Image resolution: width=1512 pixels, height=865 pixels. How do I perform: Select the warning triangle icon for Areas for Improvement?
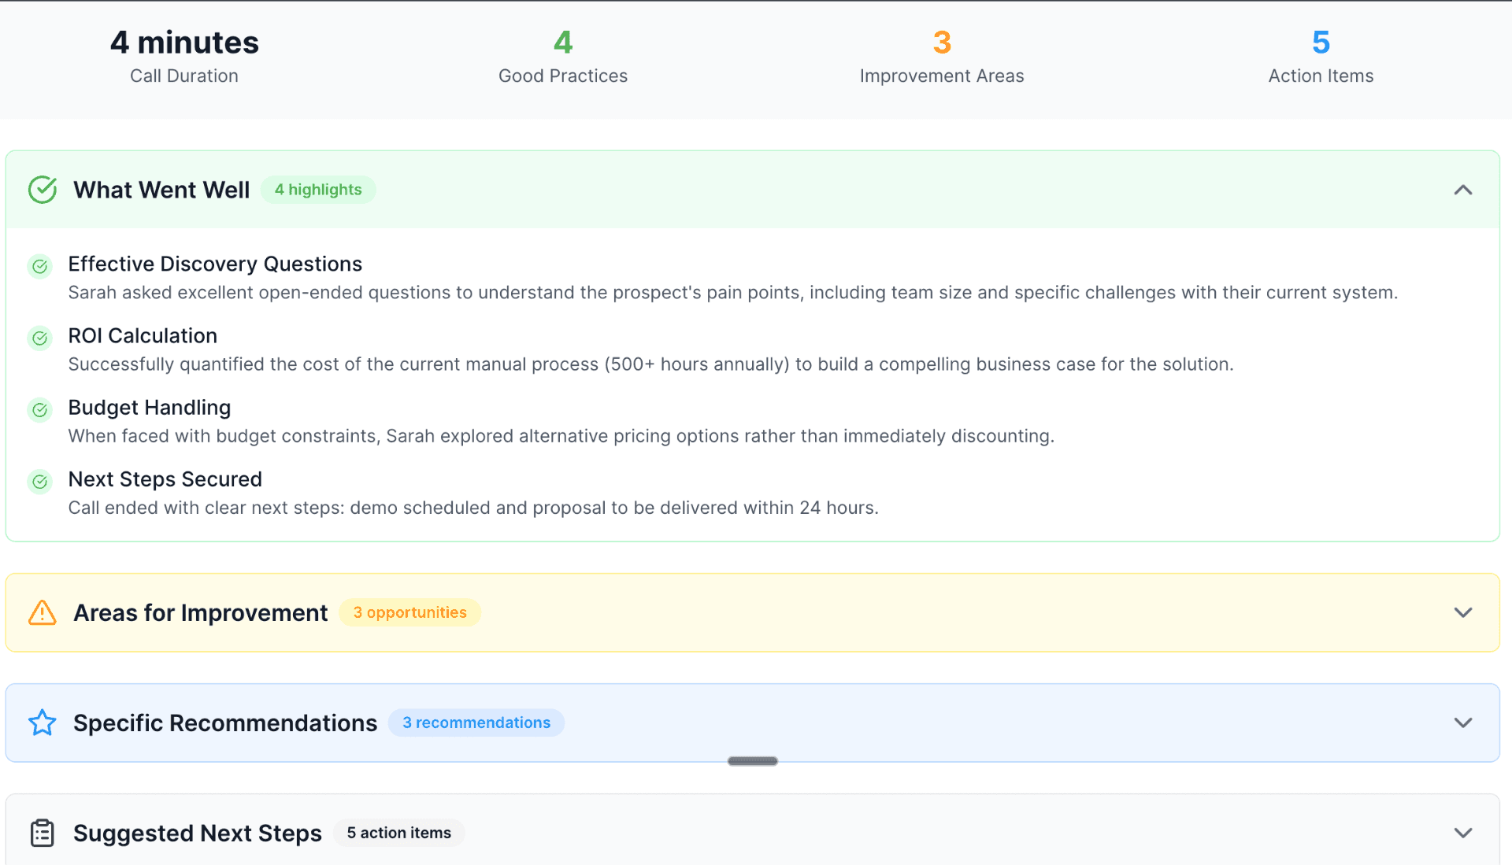coord(42,612)
